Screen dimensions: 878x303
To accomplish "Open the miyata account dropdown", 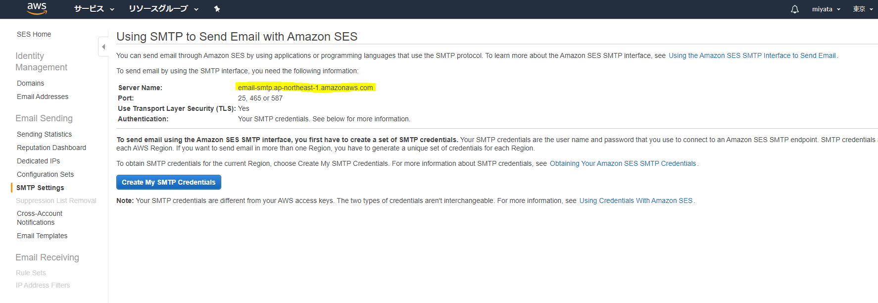I will pos(826,9).
